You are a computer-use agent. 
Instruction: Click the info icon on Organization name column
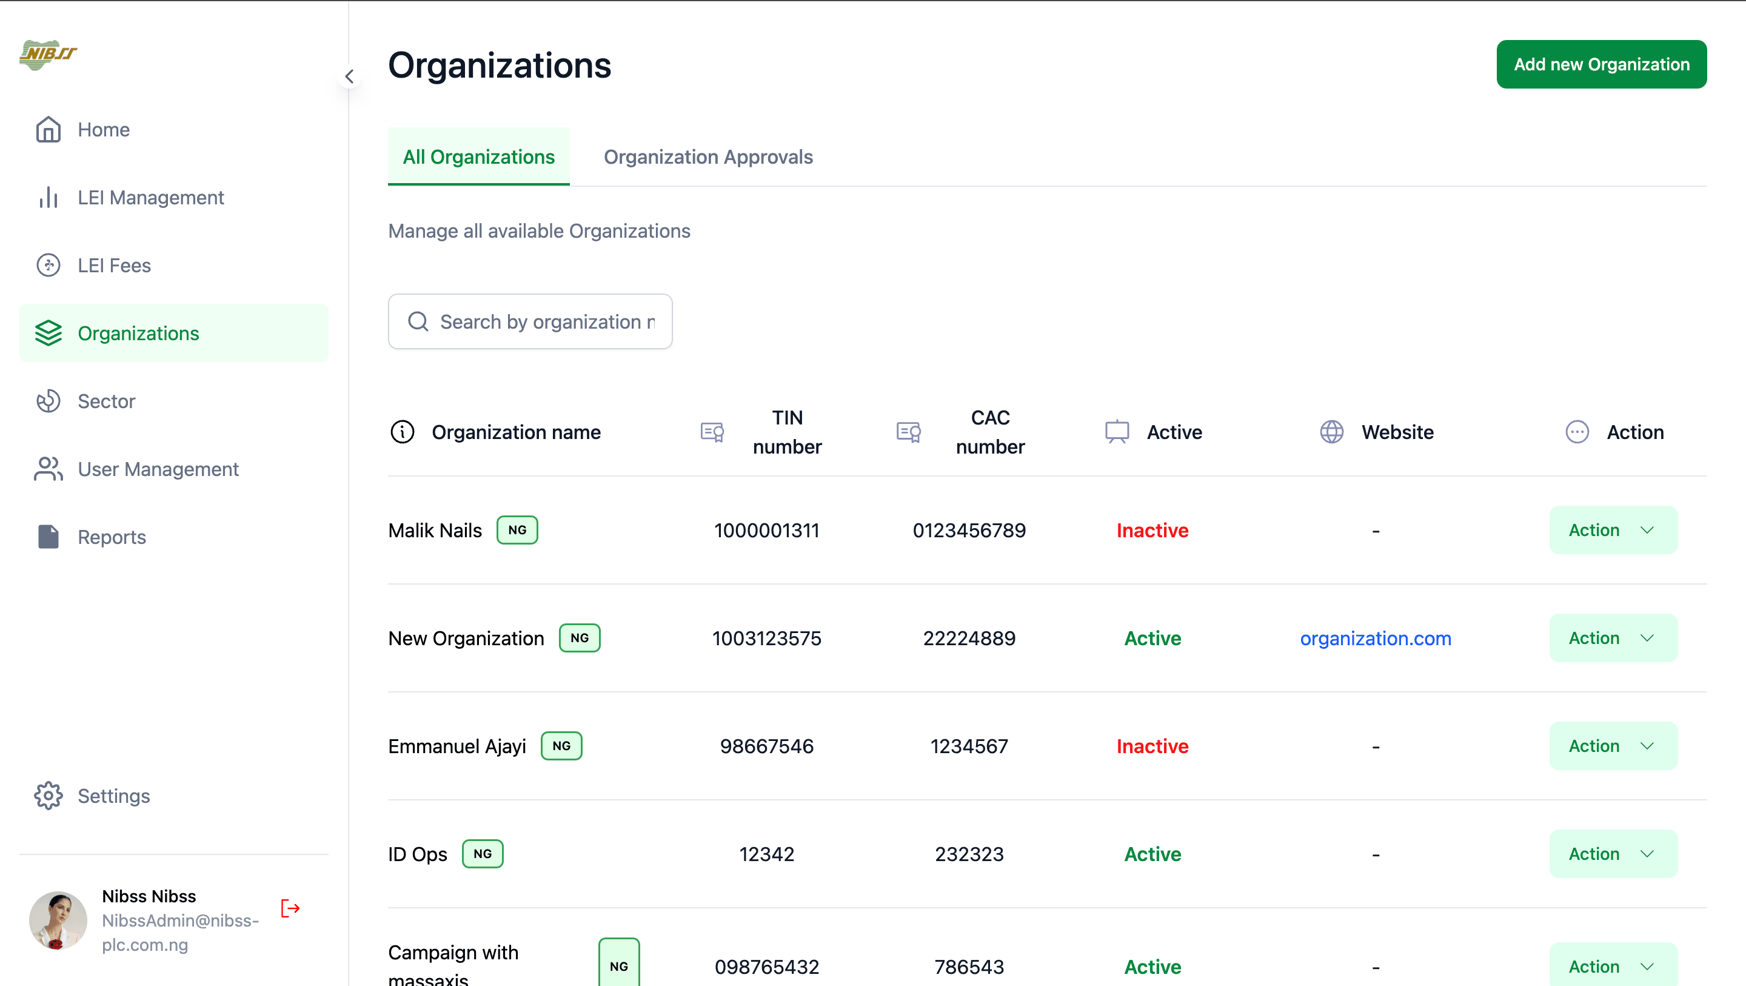[403, 432]
